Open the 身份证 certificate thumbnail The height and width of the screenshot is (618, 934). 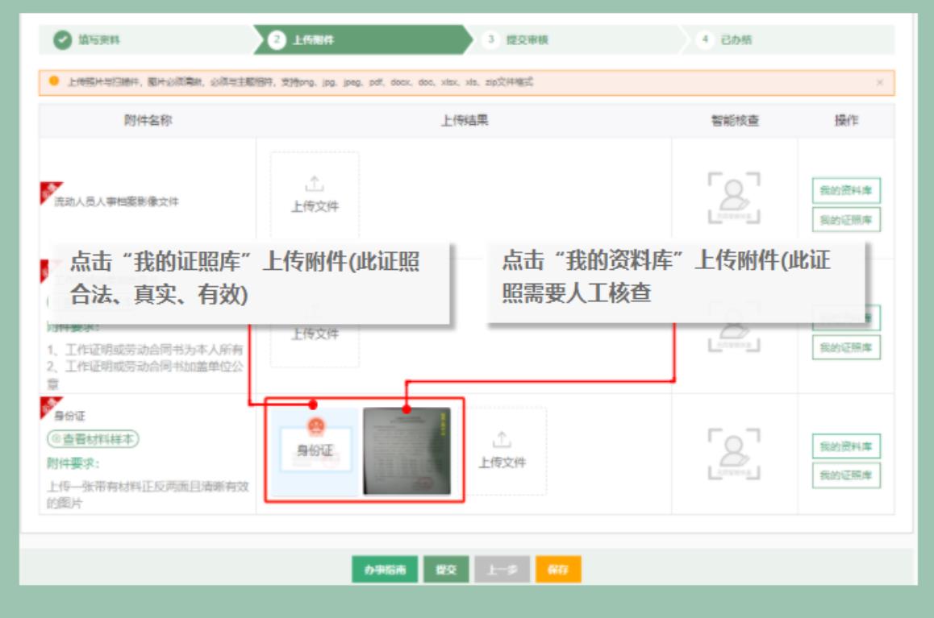point(315,451)
